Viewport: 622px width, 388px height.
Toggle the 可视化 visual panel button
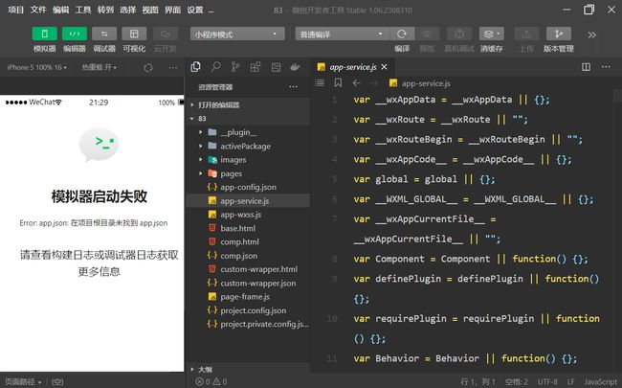coord(134,34)
